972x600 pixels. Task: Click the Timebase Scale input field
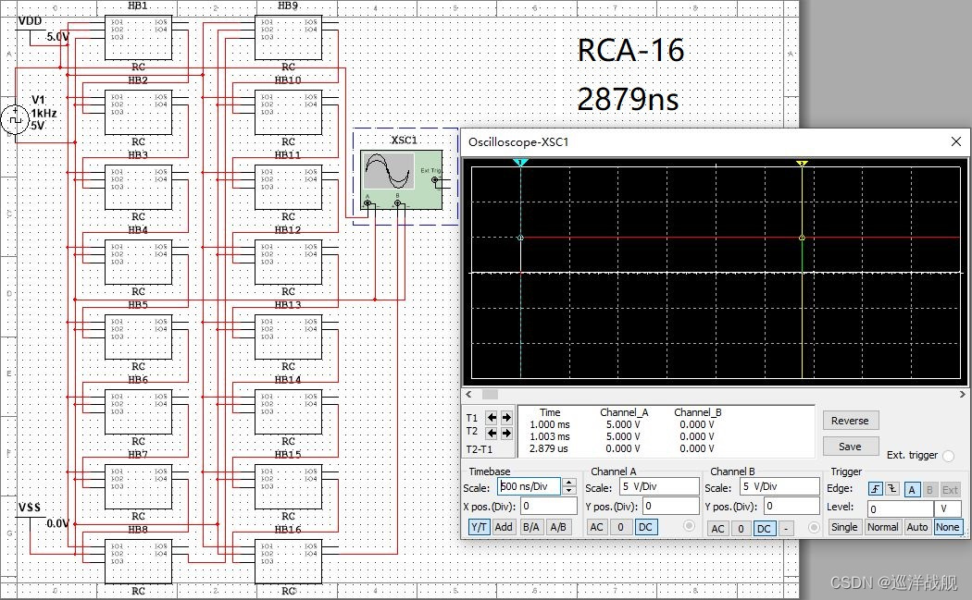pos(529,486)
